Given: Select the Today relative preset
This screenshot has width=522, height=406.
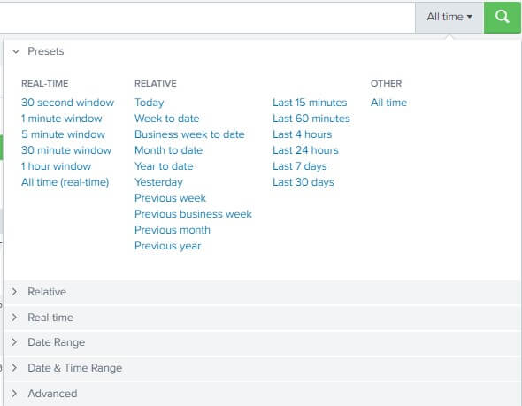Looking at the screenshot, I should coord(150,103).
